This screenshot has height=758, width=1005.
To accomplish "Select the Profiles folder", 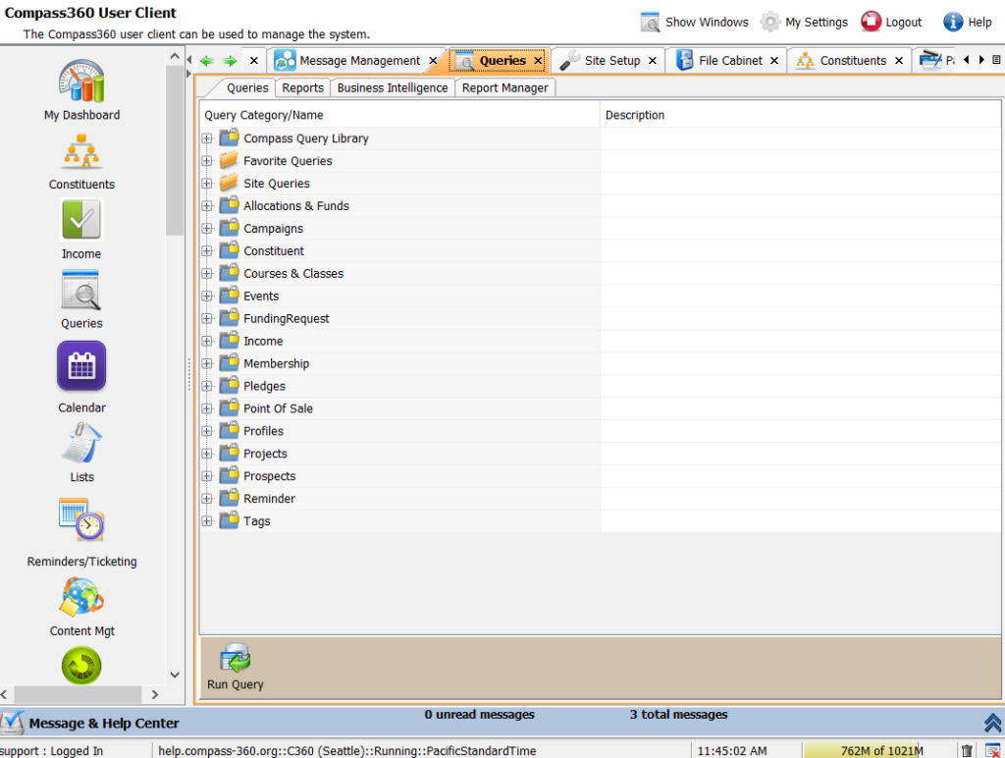I will click(263, 431).
